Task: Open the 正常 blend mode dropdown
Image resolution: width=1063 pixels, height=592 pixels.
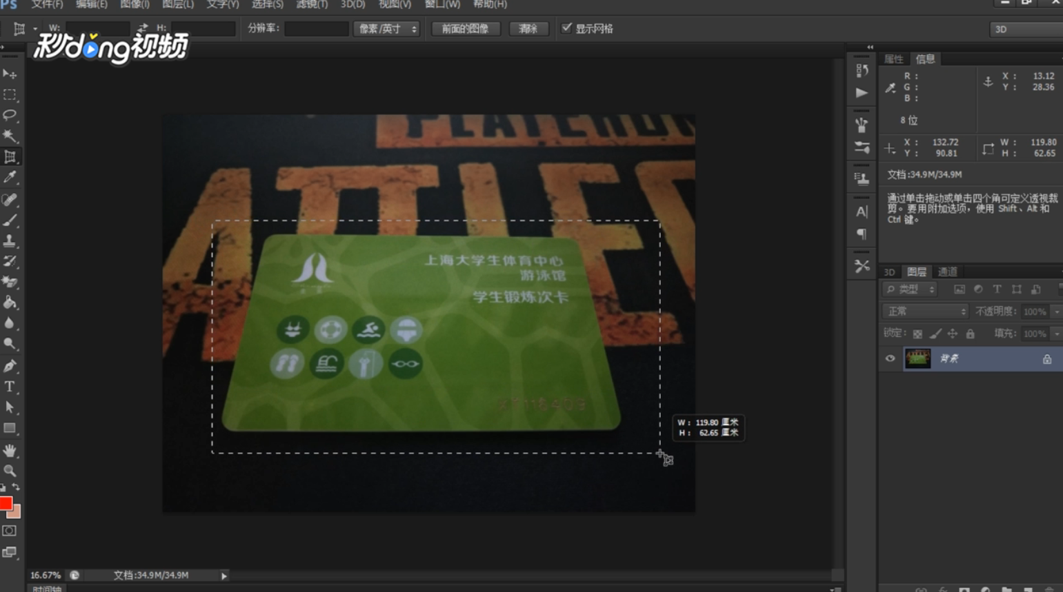Action: point(925,312)
